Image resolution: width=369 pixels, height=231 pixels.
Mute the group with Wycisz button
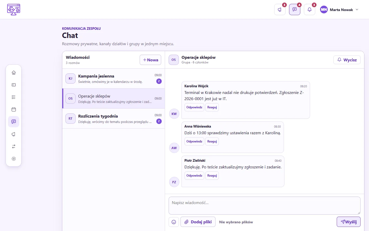[x=347, y=60]
